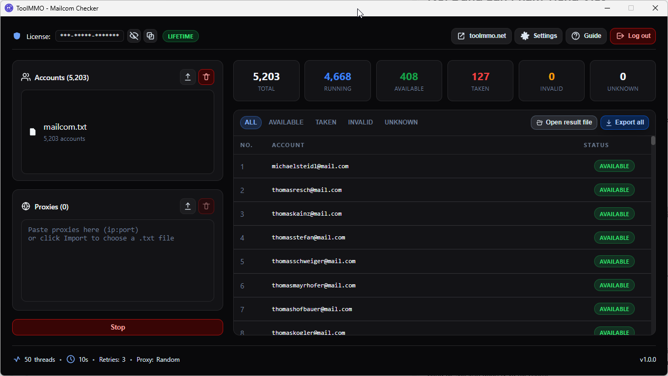Viewport: 668px width, 376px height.
Task: Delete accounts with red trash icon
Action: 206,77
